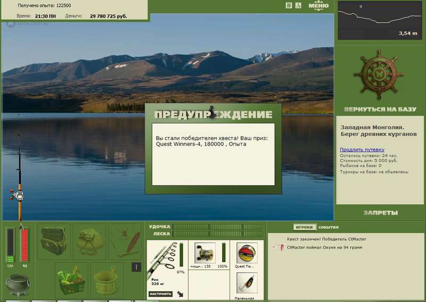Click the reel 100% condition indicator
This screenshot has height=302, width=426.
[222, 266]
